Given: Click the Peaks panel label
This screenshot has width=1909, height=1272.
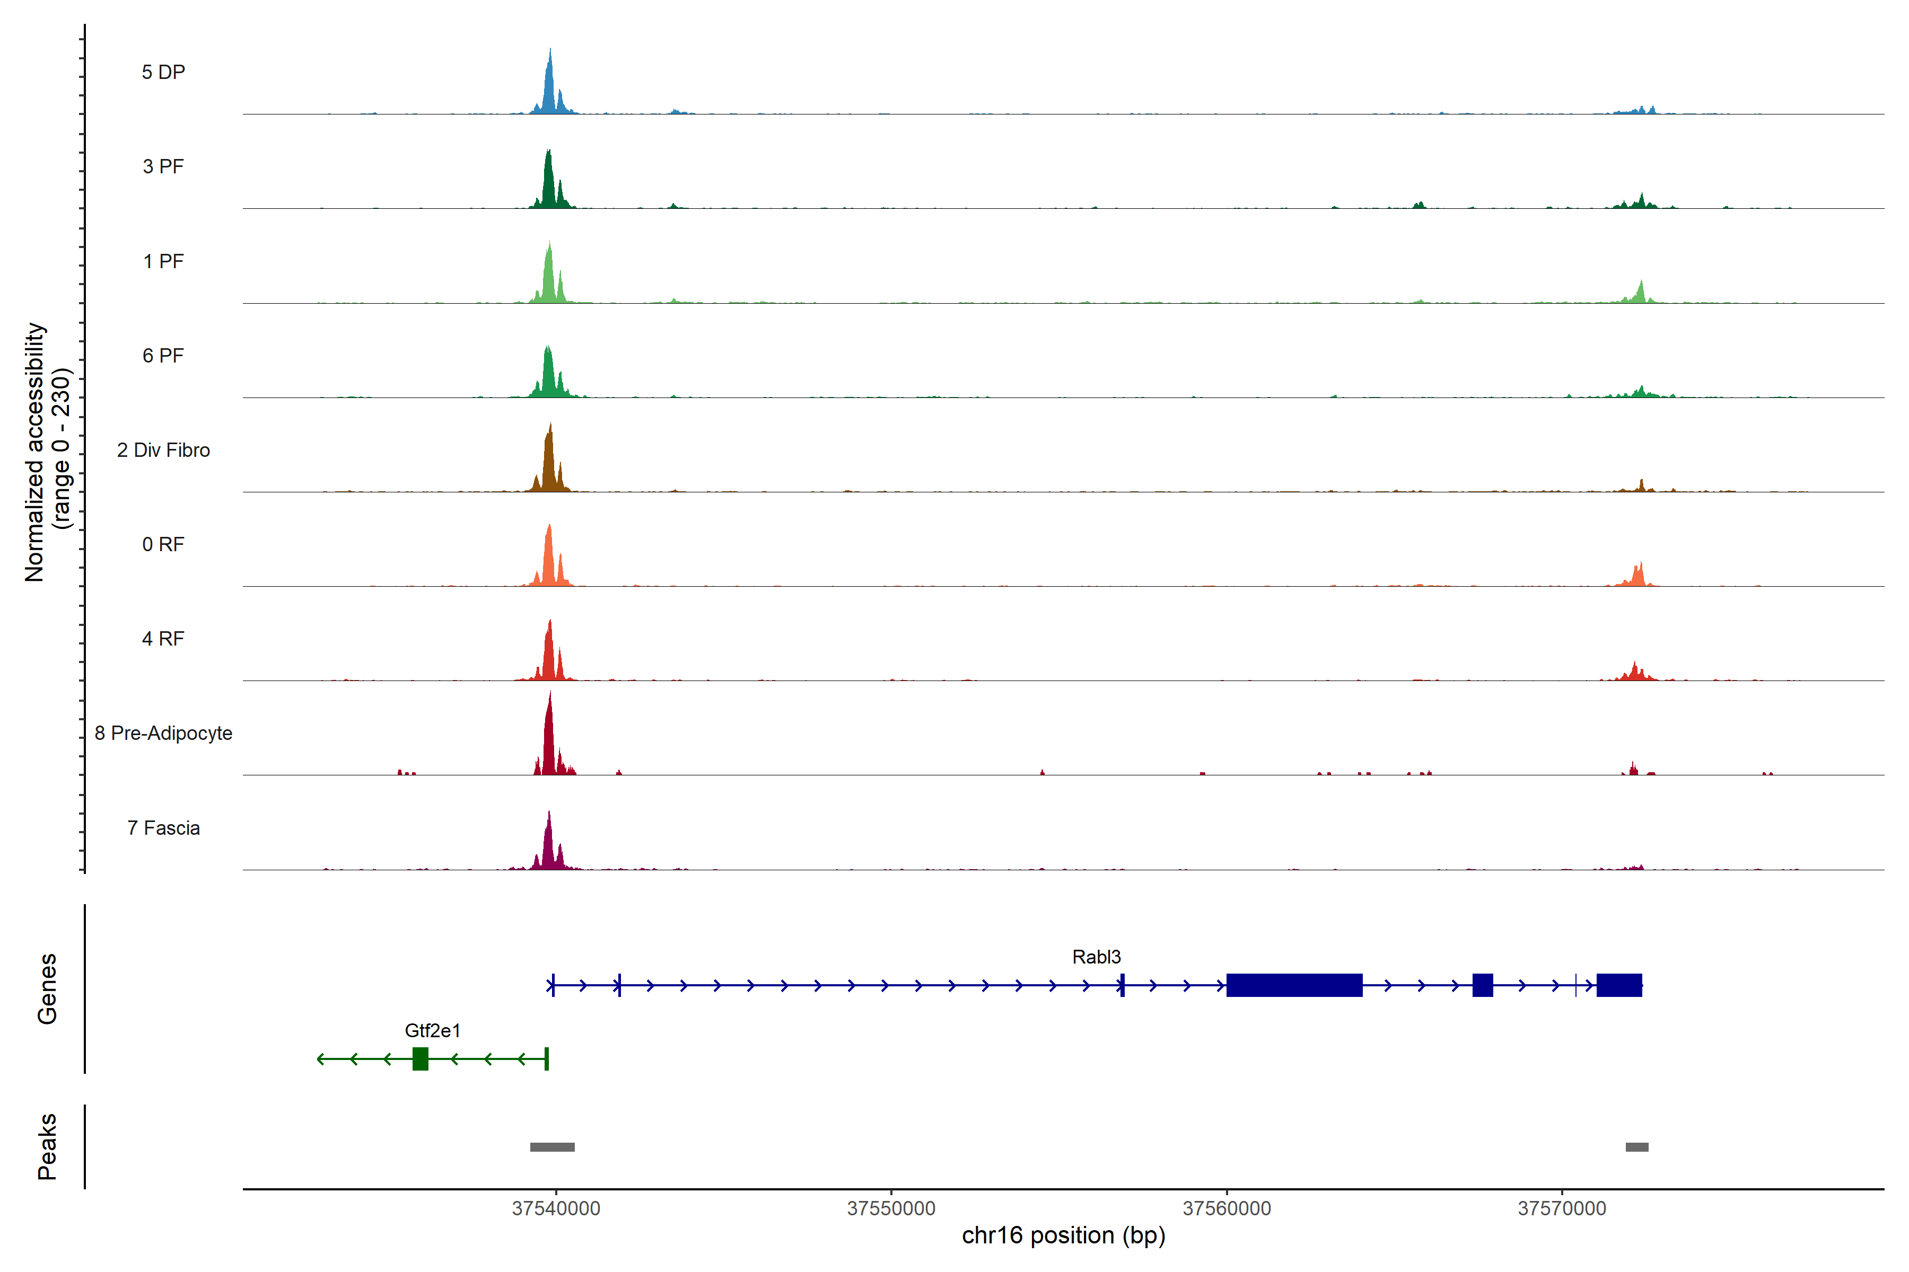Looking at the screenshot, I should (x=47, y=1146).
